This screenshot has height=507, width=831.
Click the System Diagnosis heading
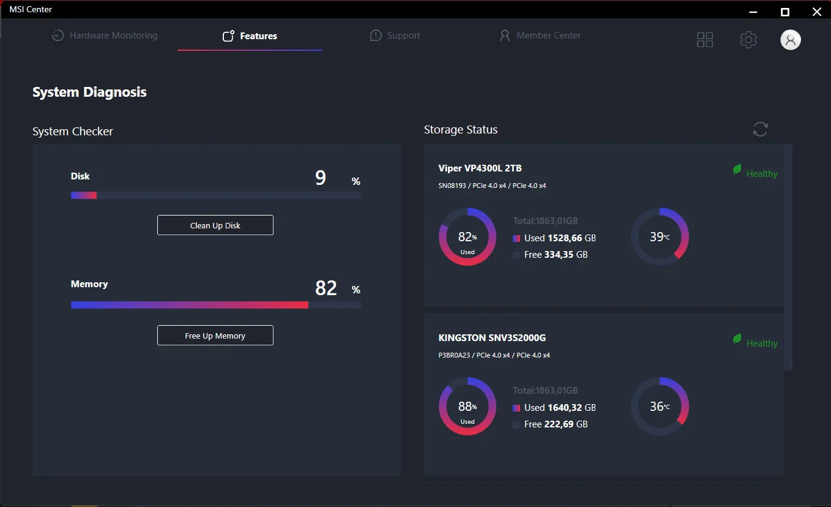(89, 92)
